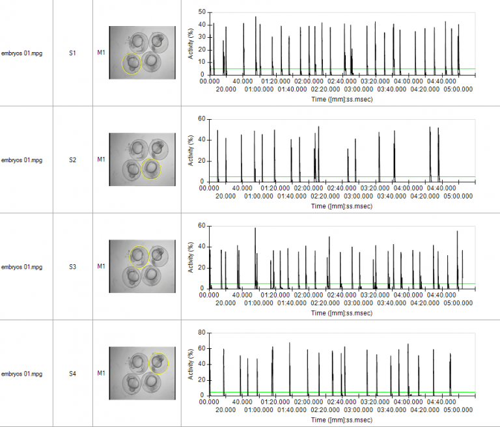
Task: Click the S4 label cell
Action: pyautogui.click(x=73, y=374)
